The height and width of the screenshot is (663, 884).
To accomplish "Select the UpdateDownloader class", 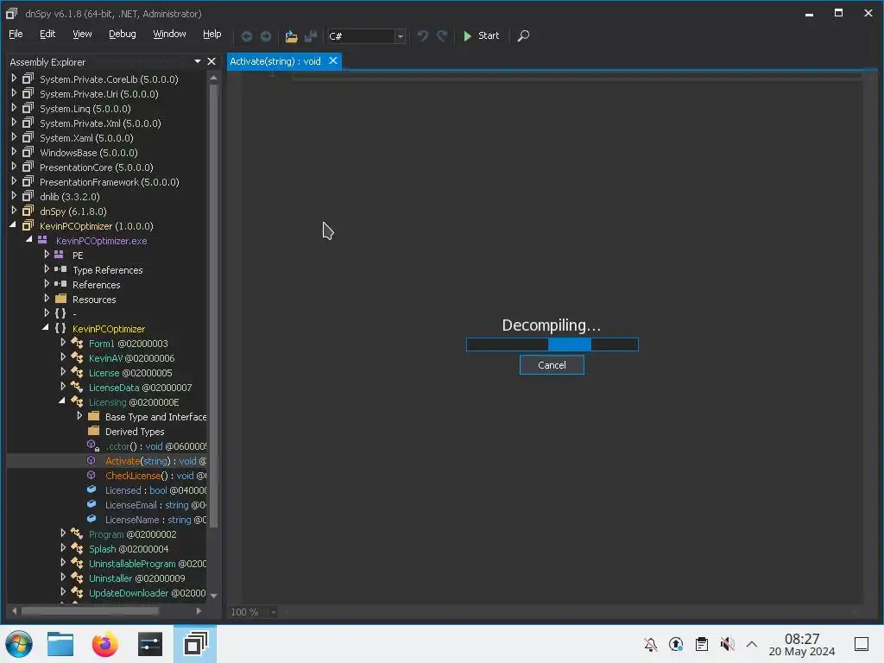I will pos(148,592).
